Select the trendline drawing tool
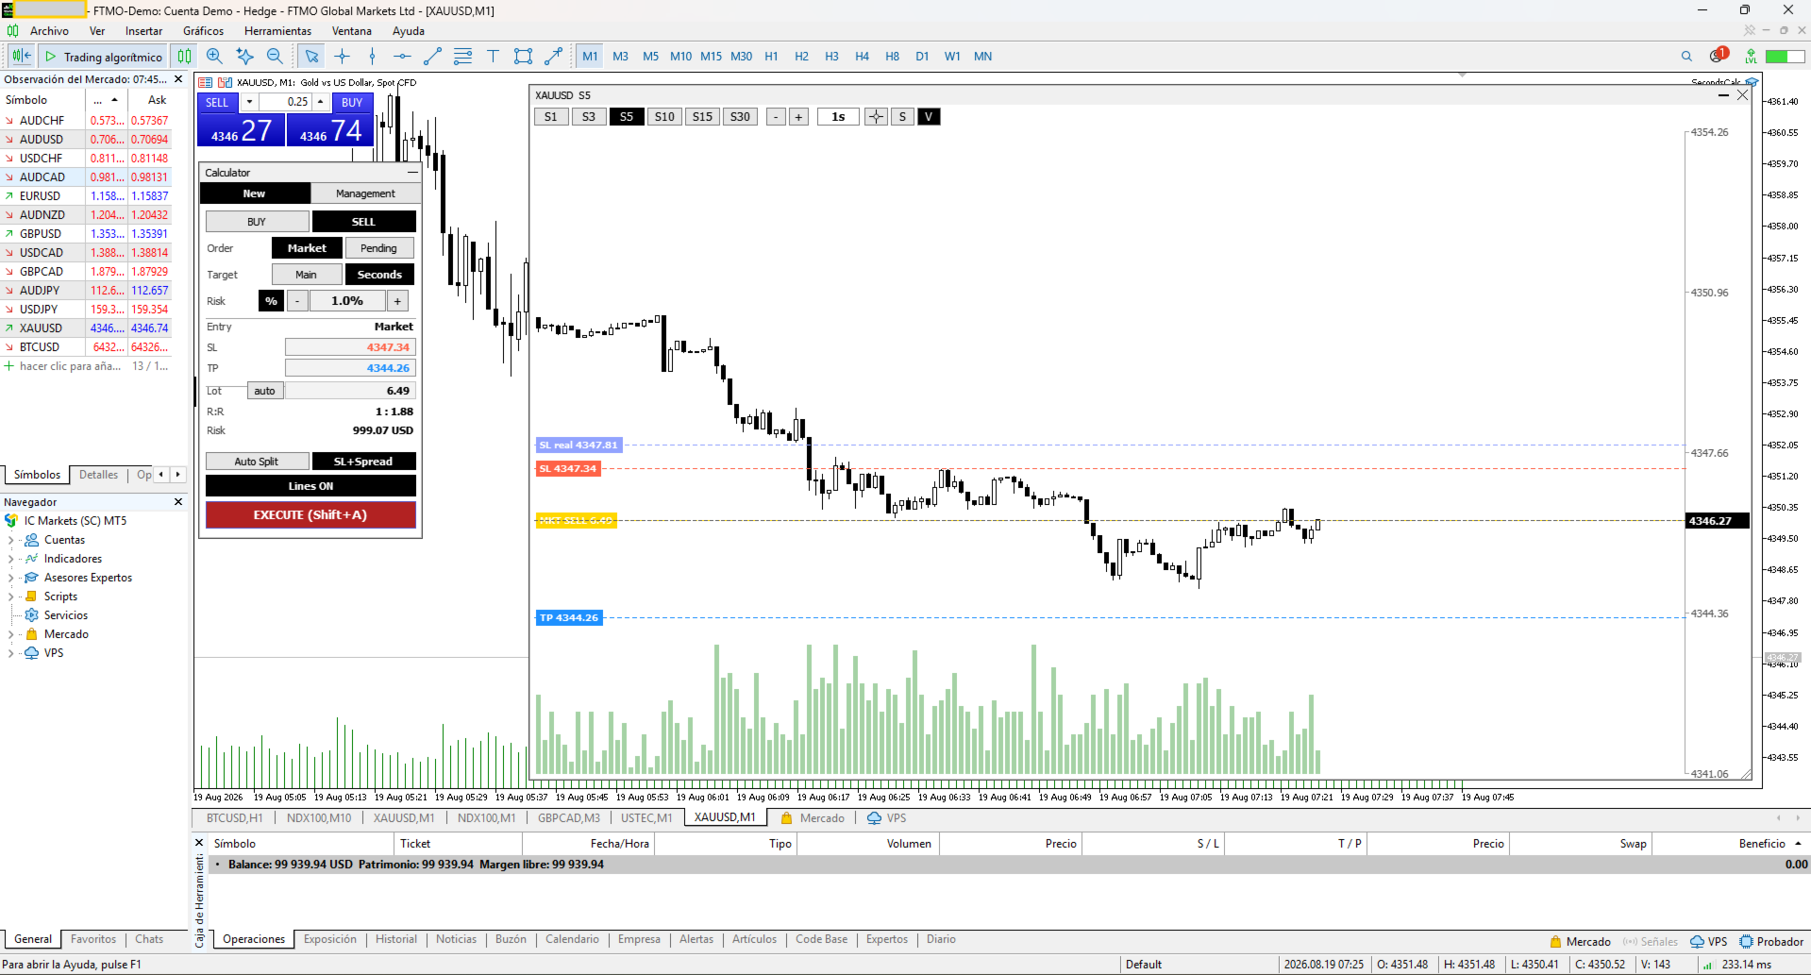 pos(432,56)
